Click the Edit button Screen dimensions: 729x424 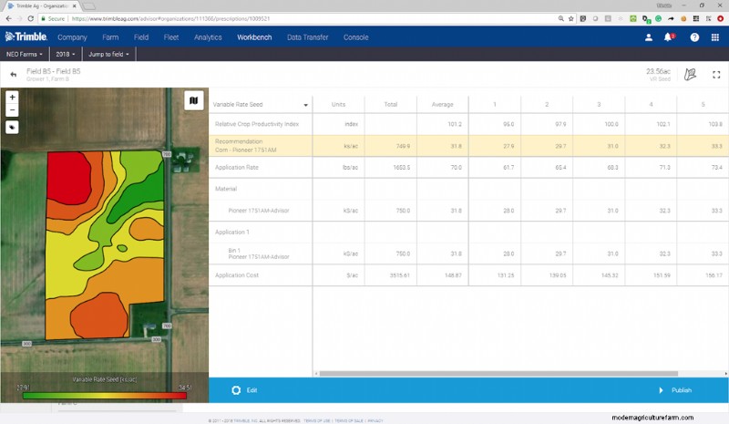[x=244, y=389]
